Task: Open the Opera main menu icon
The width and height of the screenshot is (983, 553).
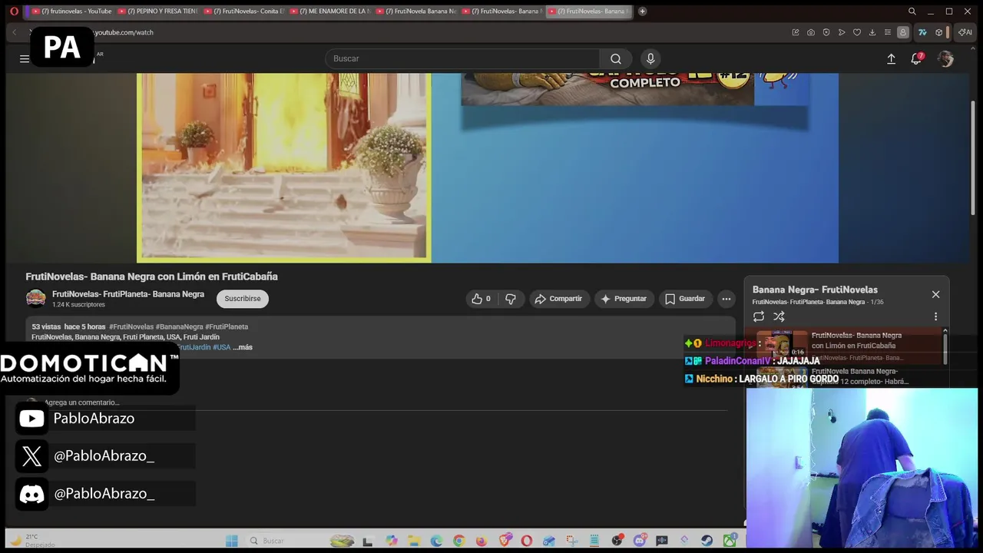Action: pos(14,11)
